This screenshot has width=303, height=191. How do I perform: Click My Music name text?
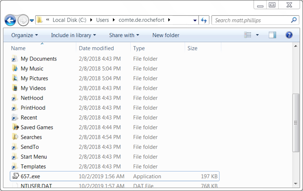[32, 69]
